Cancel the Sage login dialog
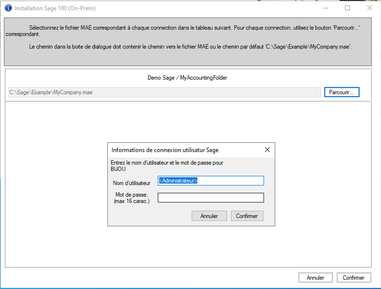The width and height of the screenshot is (381, 289). pos(209,216)
